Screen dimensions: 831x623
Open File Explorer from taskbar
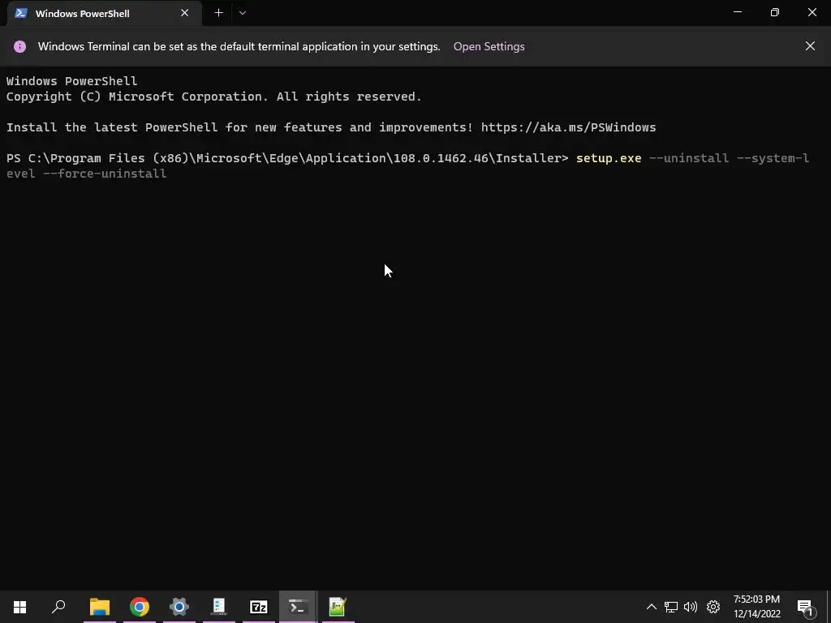pos(100,607)
